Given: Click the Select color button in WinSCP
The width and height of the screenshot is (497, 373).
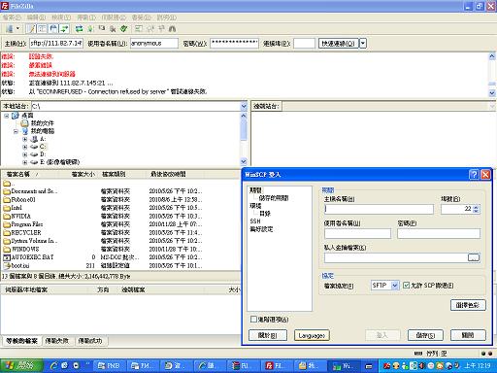Looking at the screenshot, I should click(x=468, y=305).
